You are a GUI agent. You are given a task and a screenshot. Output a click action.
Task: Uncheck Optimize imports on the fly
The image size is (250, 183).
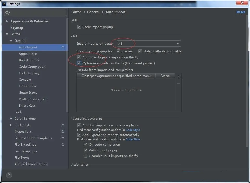click(x=79, y=63)
